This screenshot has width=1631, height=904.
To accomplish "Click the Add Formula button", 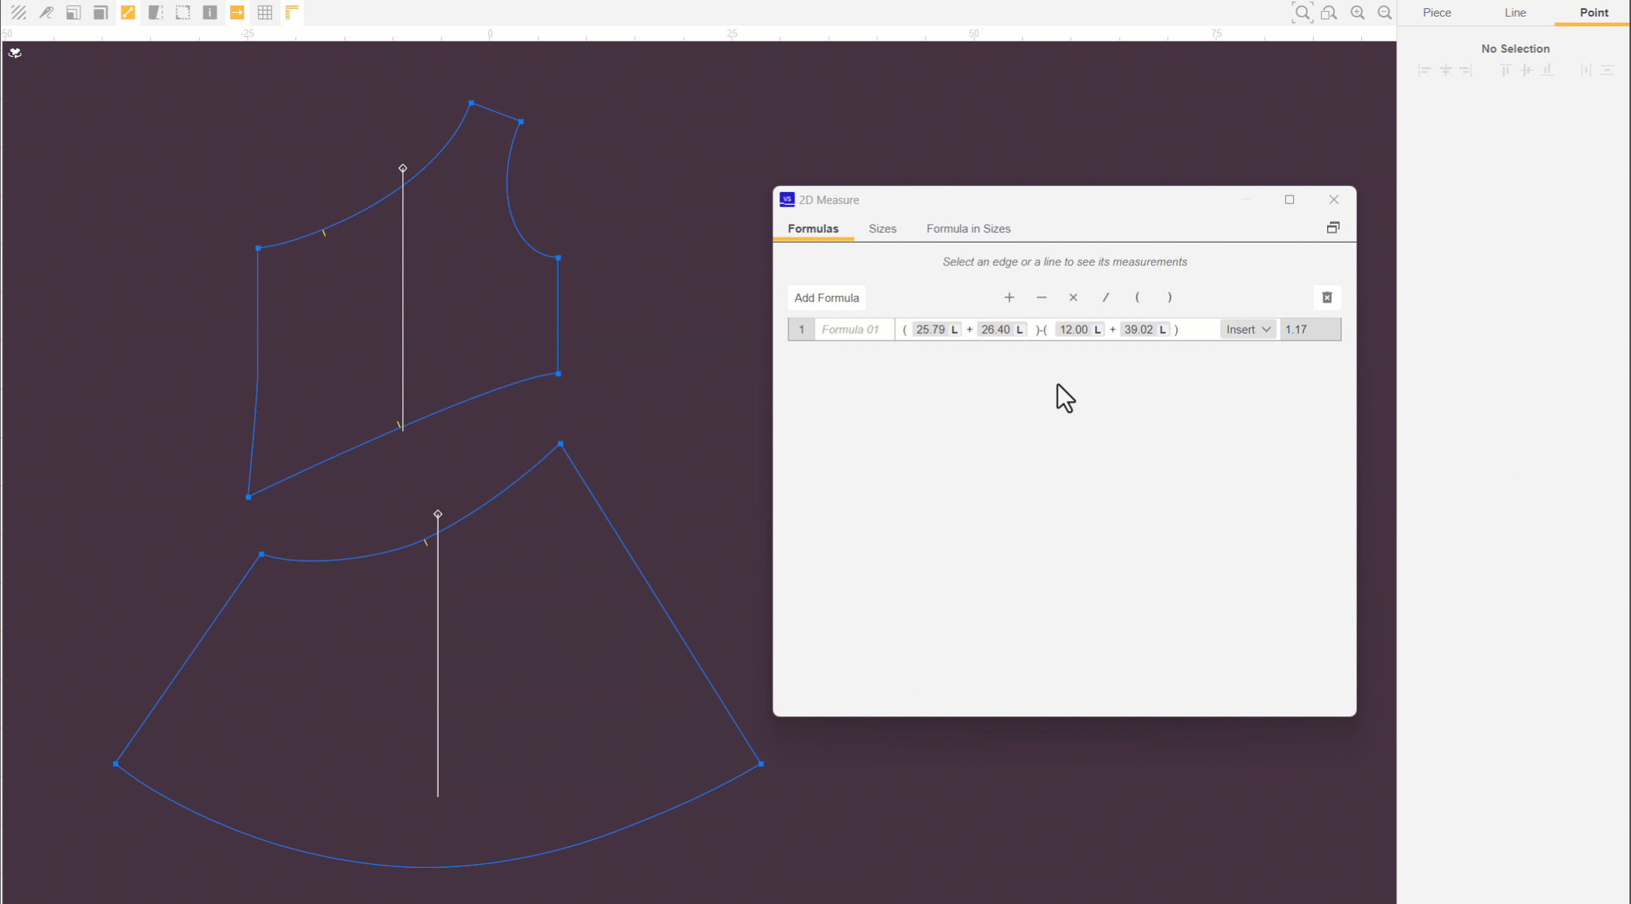I will pos(826,298).
